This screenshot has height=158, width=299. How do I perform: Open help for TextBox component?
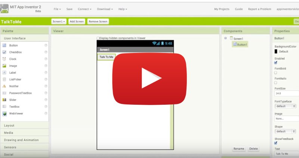coord(46,106)
